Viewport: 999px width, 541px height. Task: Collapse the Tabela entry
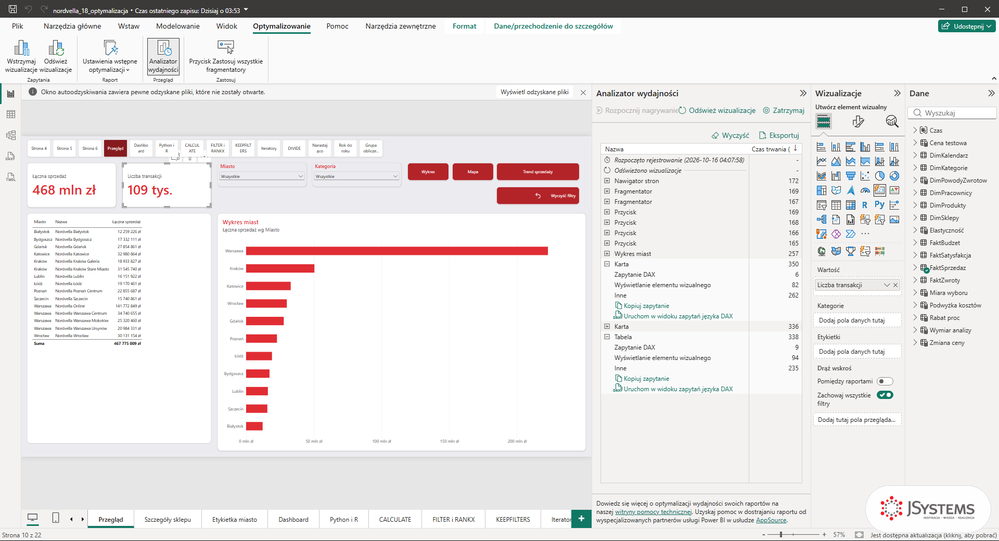[607, 337]
